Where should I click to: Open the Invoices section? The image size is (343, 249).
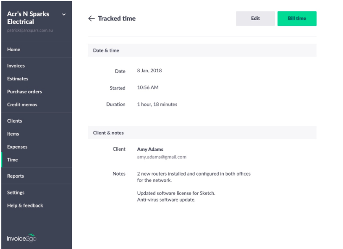tap(16, 66)
